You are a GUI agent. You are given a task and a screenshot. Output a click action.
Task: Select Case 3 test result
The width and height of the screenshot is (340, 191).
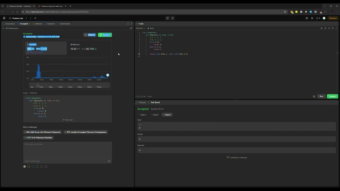click(167, 115)
